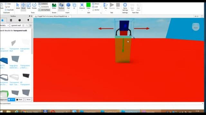Click the Team Test icon
The image size is (206, 115).
(132, 7)
